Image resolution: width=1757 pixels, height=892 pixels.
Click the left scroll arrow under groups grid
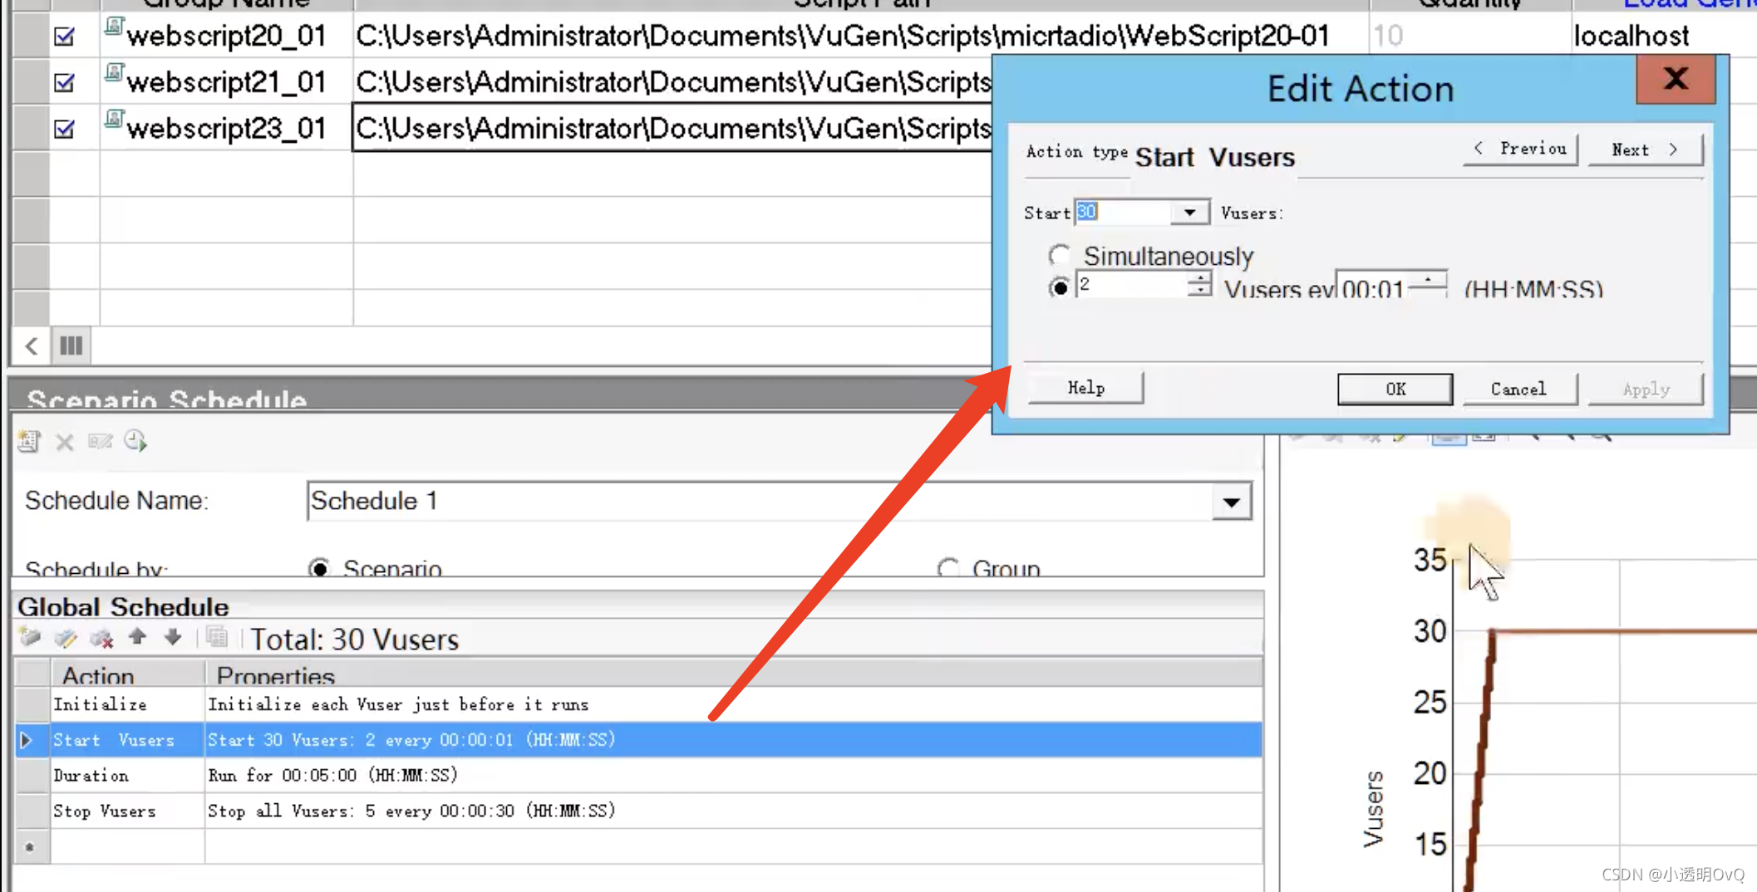[31, 346]
